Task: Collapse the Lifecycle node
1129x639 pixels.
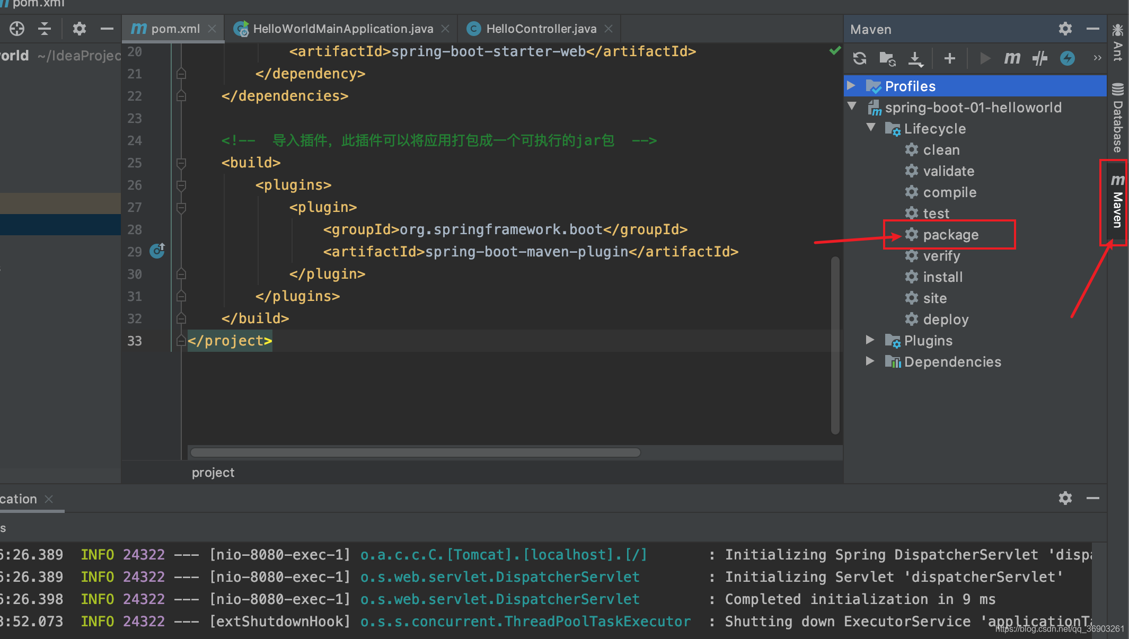Action: (871, 127)
